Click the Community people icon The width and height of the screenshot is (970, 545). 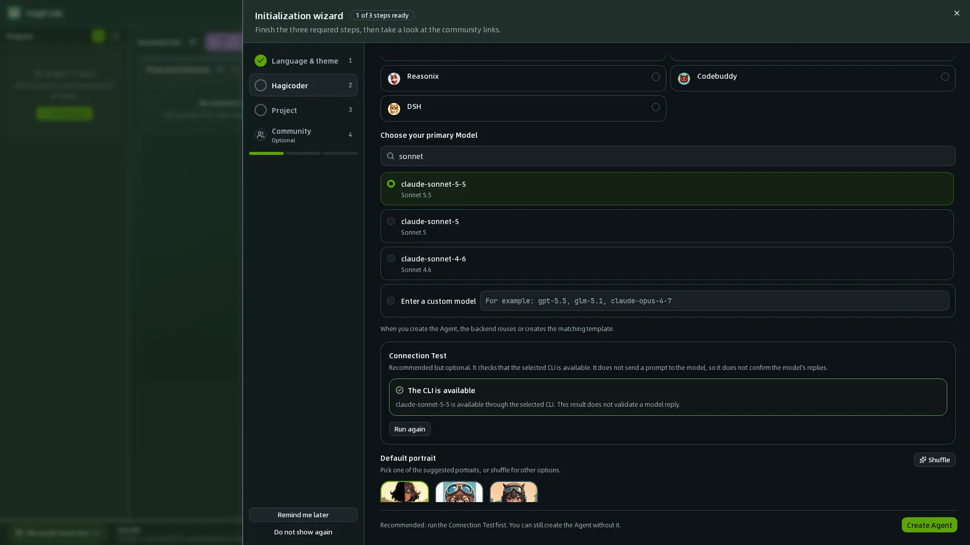pos(261,135)
